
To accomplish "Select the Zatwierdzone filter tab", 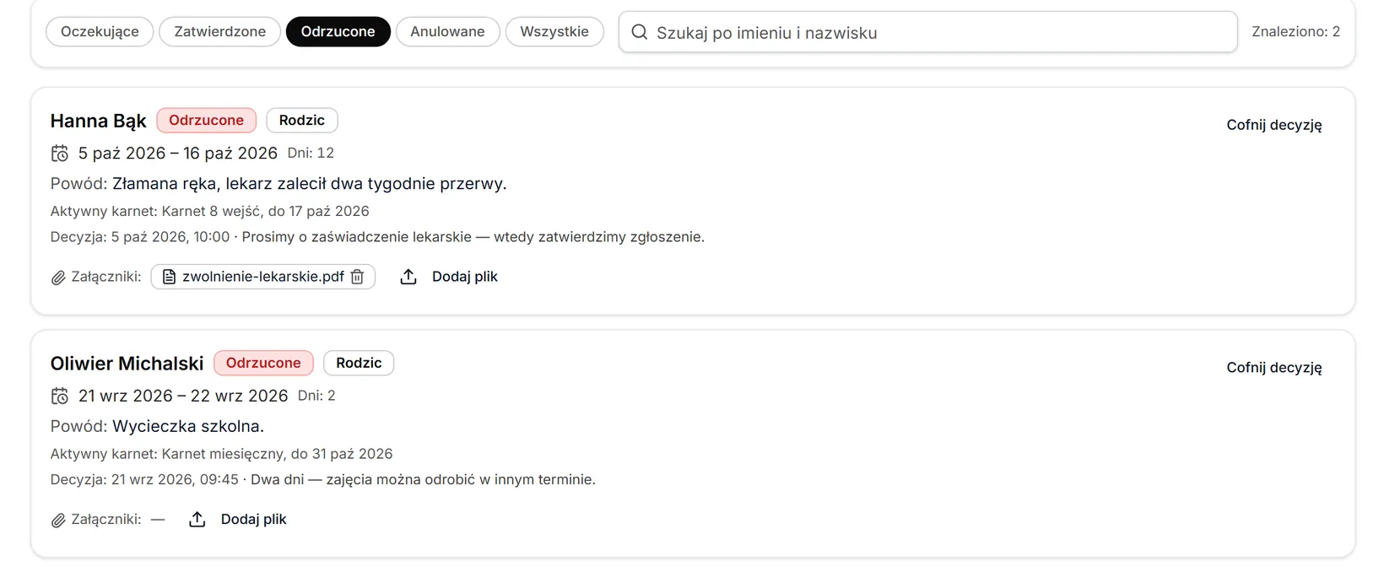I will tap(219, 32).
